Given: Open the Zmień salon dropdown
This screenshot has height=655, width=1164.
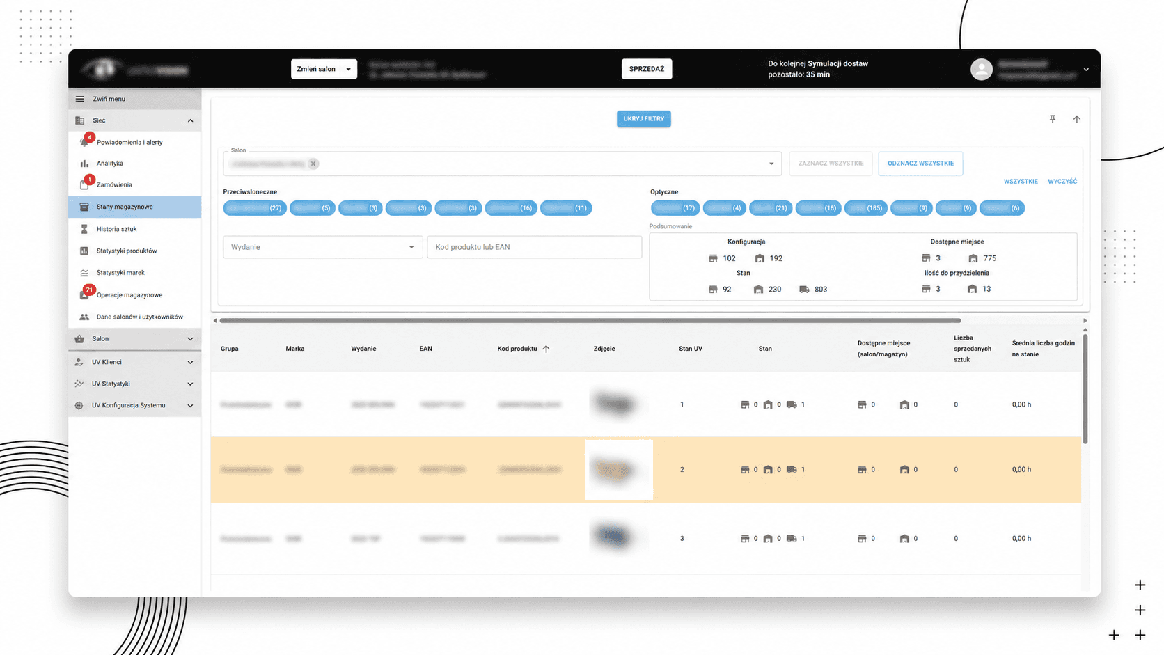Looking at the screenshot, I should [x=324, y=69].
